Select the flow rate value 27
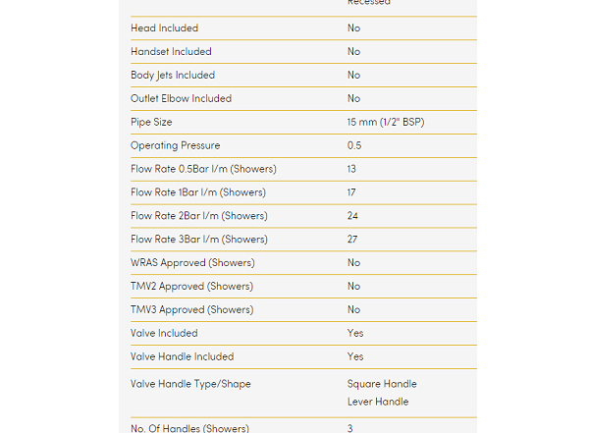This screenshot has width=589, height=433. [352, 240]
